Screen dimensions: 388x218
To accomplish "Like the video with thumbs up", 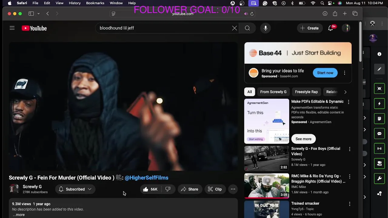I will (x=150, y=189).
